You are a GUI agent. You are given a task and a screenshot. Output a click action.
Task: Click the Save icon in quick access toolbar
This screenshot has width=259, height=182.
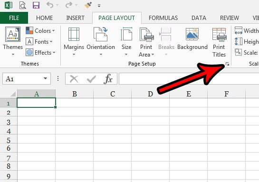click(36, 5)
